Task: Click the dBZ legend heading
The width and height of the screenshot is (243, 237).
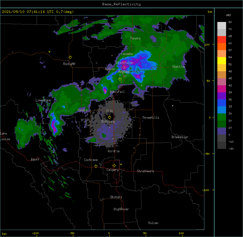Action: click(228, 15)
